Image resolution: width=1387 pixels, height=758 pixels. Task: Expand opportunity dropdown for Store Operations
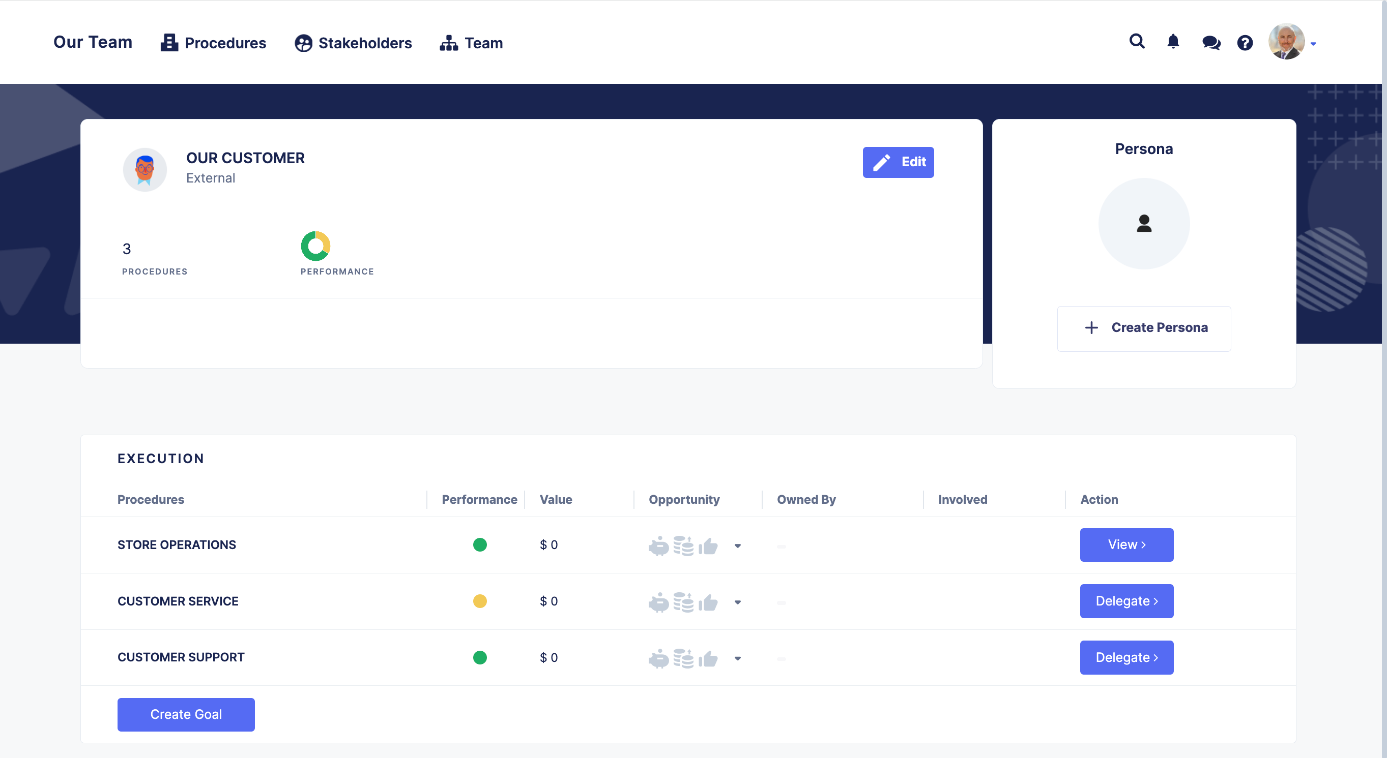737,546
